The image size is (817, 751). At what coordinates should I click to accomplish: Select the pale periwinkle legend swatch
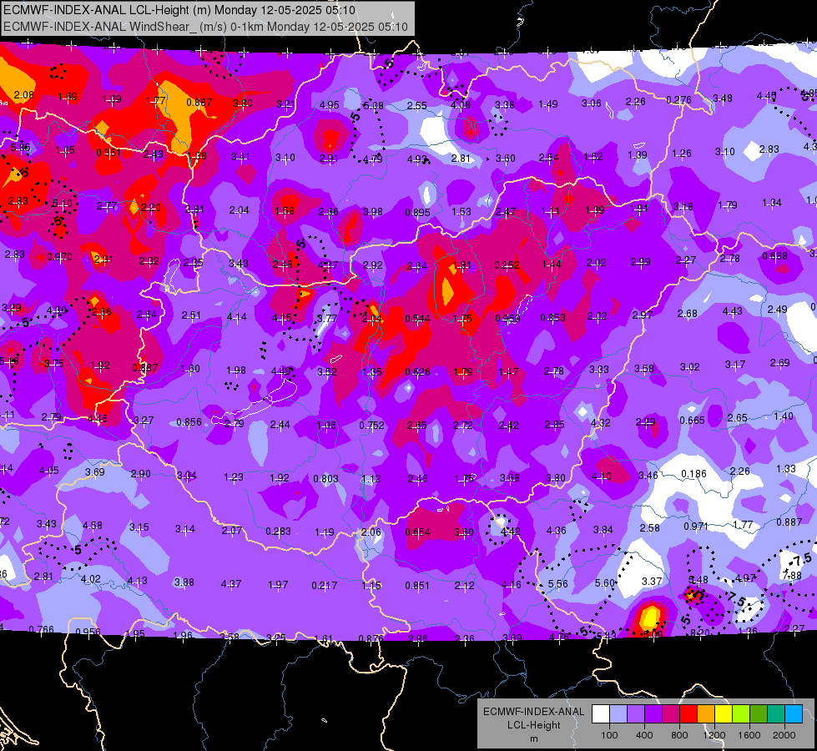pos(618,714)
